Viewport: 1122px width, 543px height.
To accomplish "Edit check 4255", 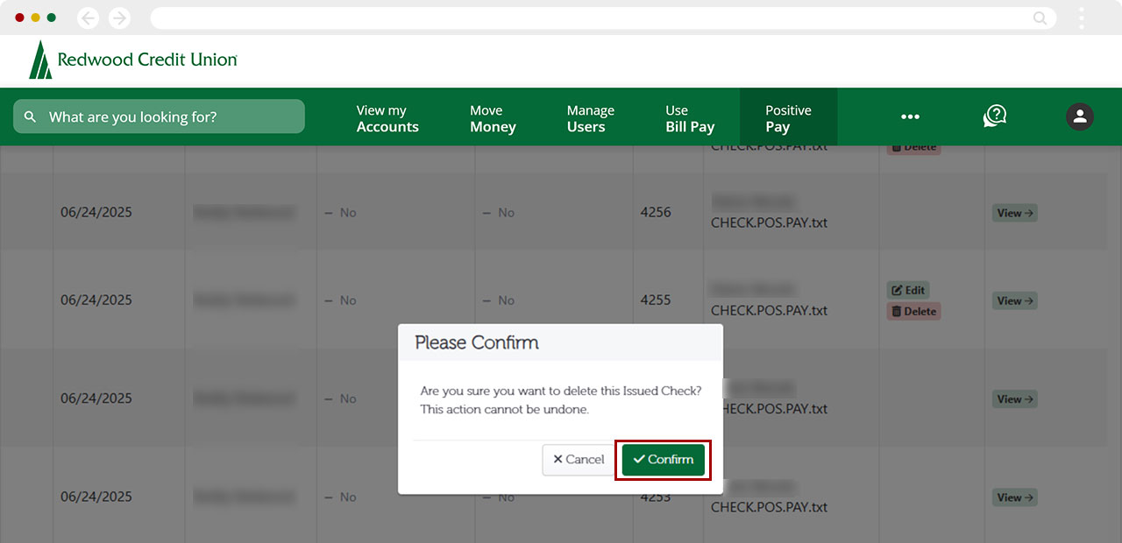I will click(x=908, y=290).
